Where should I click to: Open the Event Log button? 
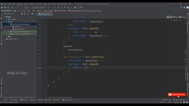[x=167, y=100]
